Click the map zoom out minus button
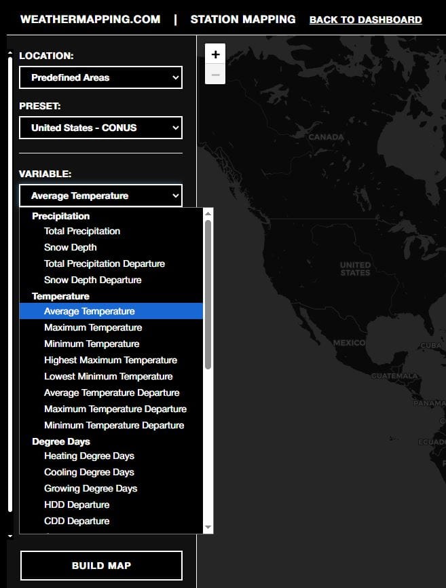The width and height of the screenshot is (446, 588). (x=215, y=74)
